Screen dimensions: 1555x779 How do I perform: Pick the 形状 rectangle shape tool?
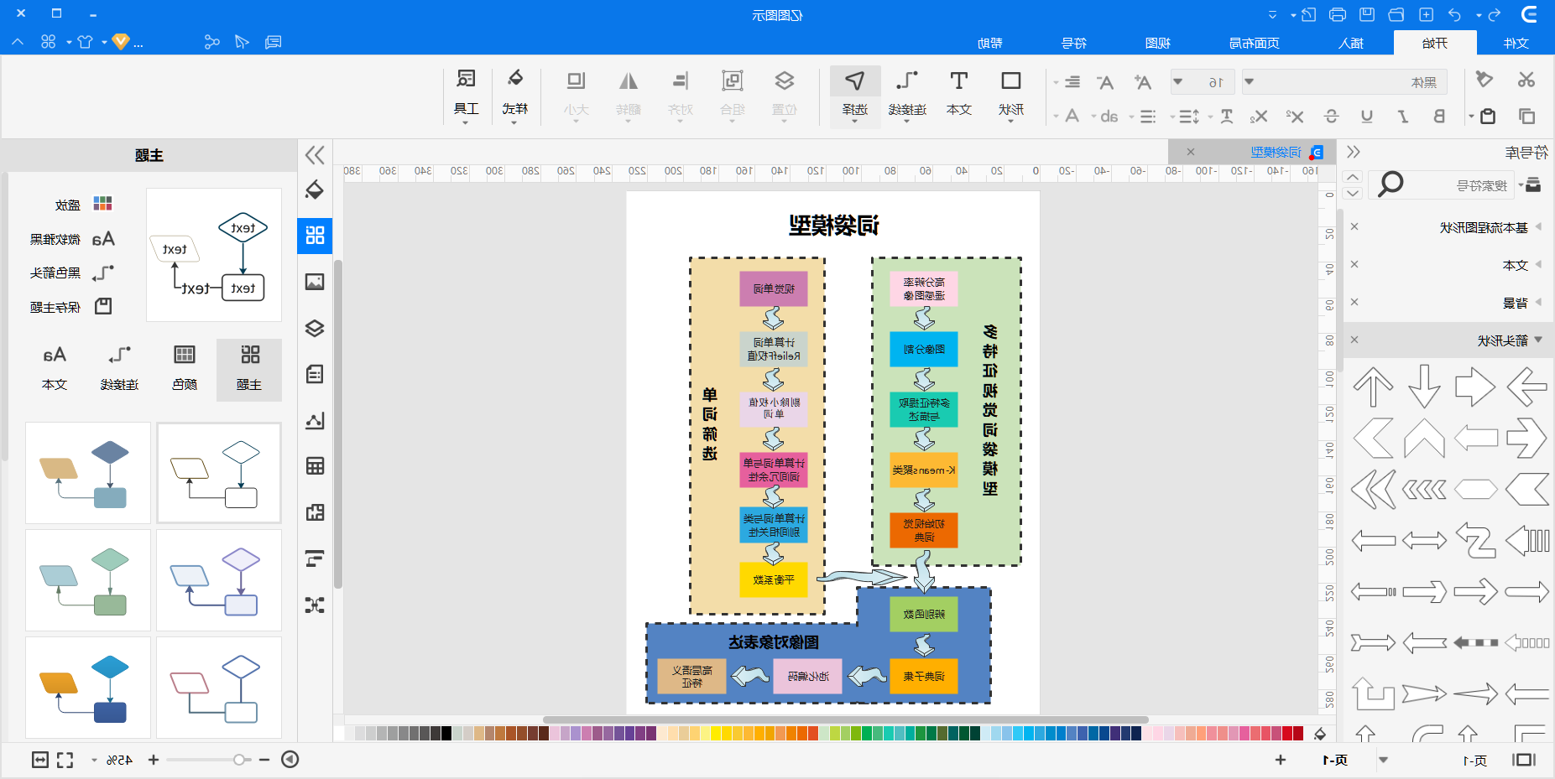click(x=1011, y=95)
